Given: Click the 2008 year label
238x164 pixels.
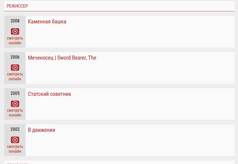Looking at the screenshot, I should [x=15, y=21].
